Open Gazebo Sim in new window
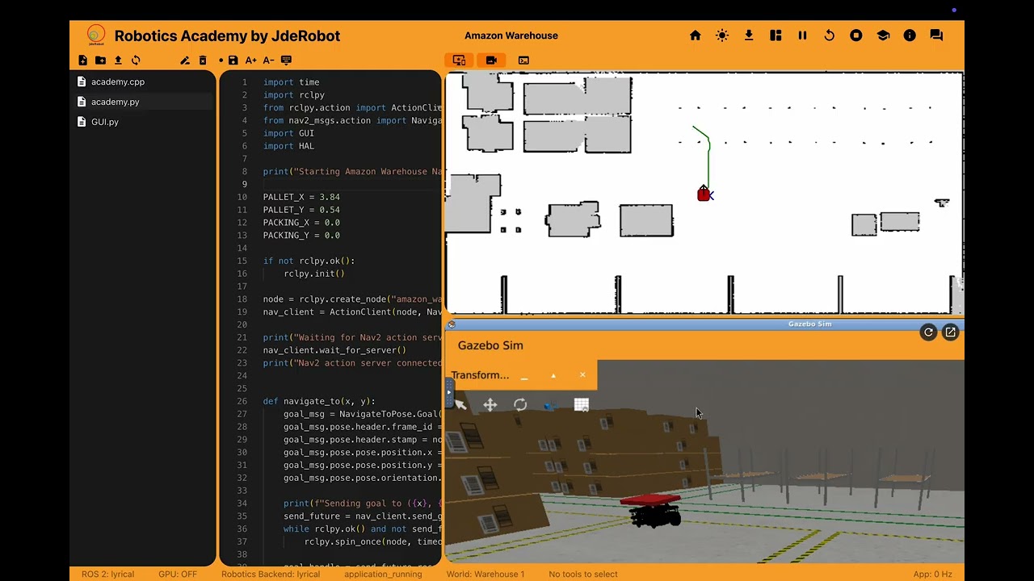This screenshot has height=581, width=1034. coord(950,332)
